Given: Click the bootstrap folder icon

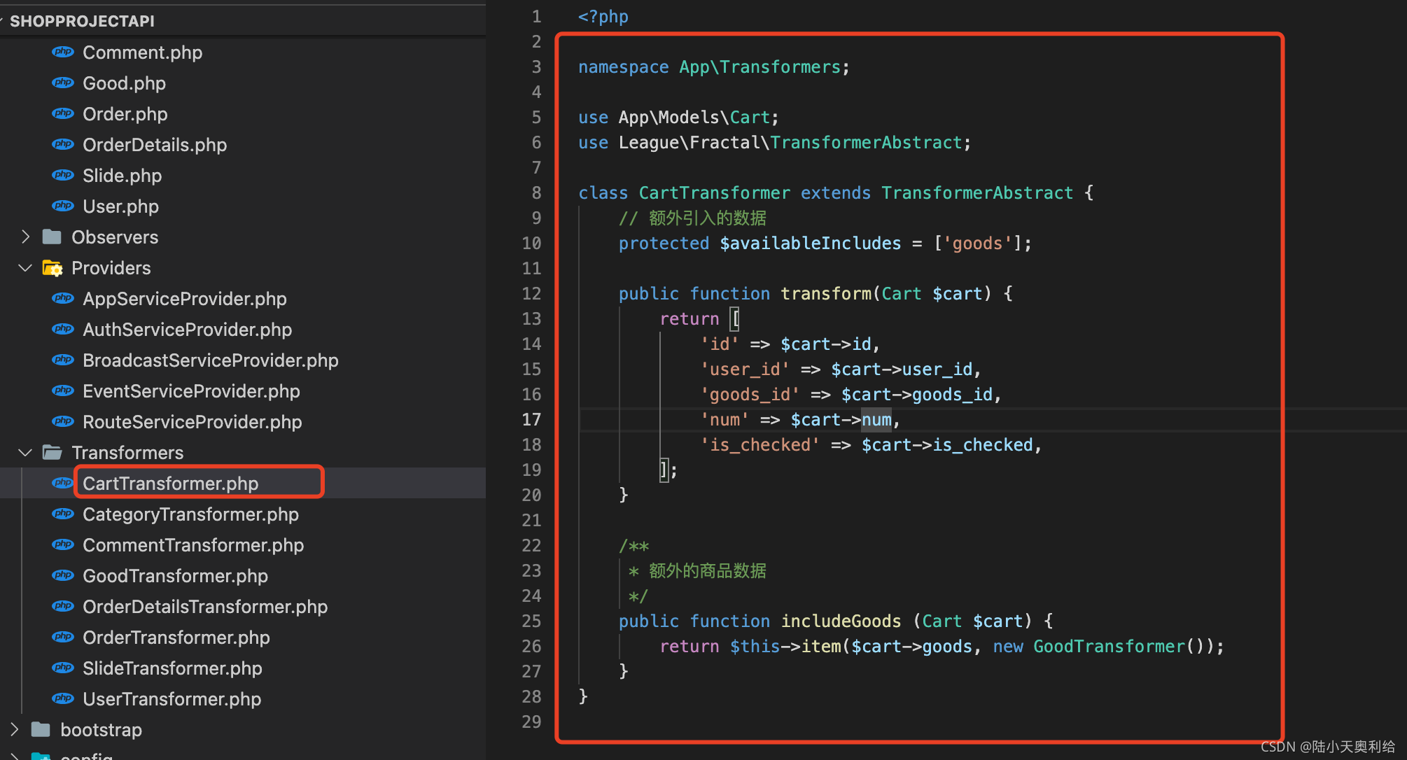Looking at the screenshot, I should coord(41,730).
